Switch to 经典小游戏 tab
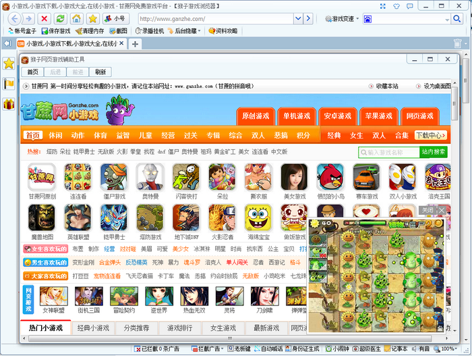The image size is (472, 356). (93, 328)
